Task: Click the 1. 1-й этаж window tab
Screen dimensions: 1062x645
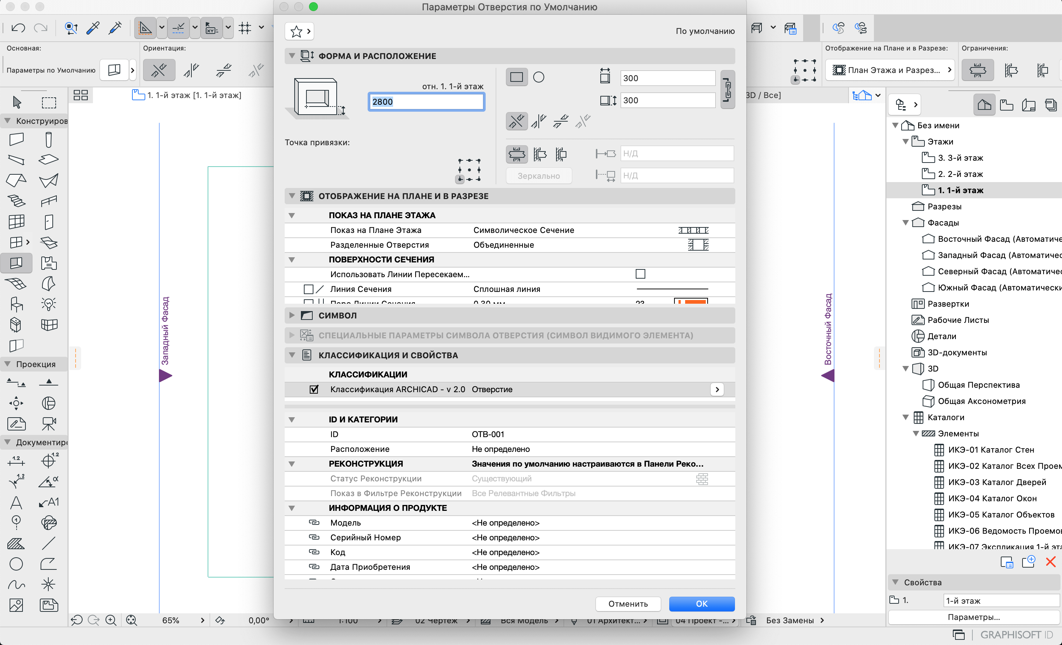Action: [187, 95]
